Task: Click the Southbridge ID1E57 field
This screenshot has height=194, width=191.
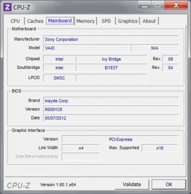Action: (x=111, y=68)
